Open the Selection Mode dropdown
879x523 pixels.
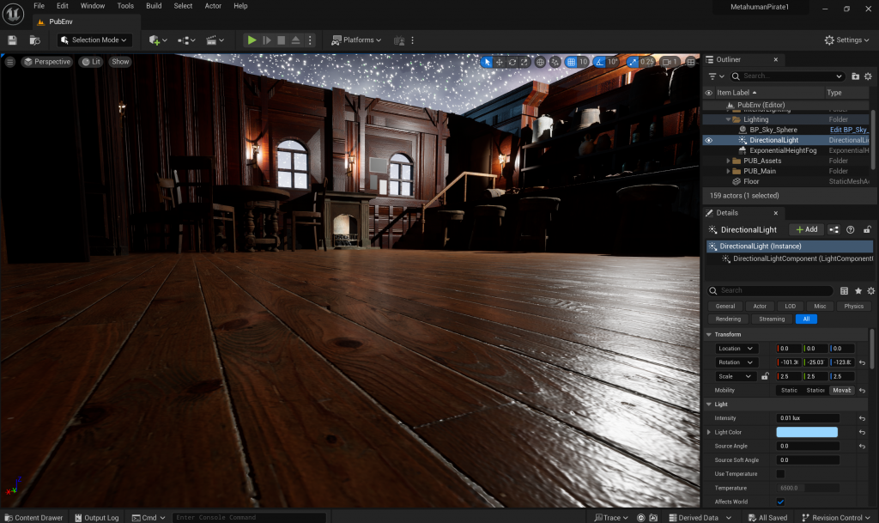coord(94,40)
